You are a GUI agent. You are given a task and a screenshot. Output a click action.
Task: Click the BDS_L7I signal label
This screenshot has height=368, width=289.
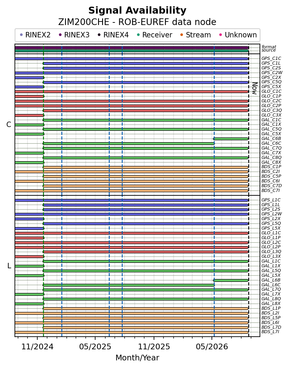270,332
